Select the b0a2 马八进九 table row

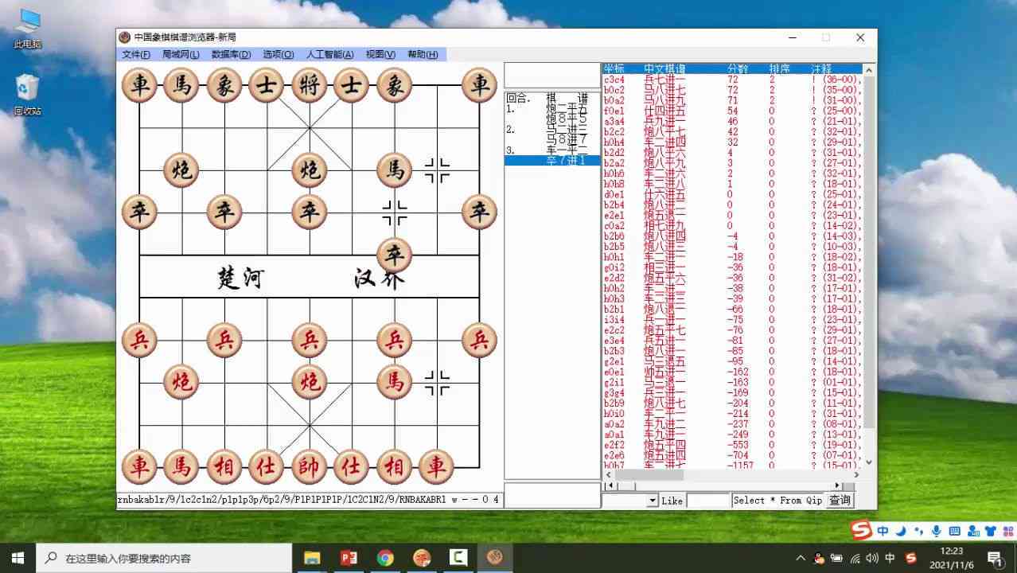tap(732, 100)
